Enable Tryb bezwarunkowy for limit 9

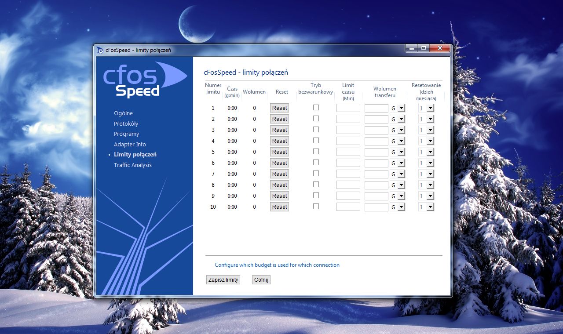click(316, 196)
